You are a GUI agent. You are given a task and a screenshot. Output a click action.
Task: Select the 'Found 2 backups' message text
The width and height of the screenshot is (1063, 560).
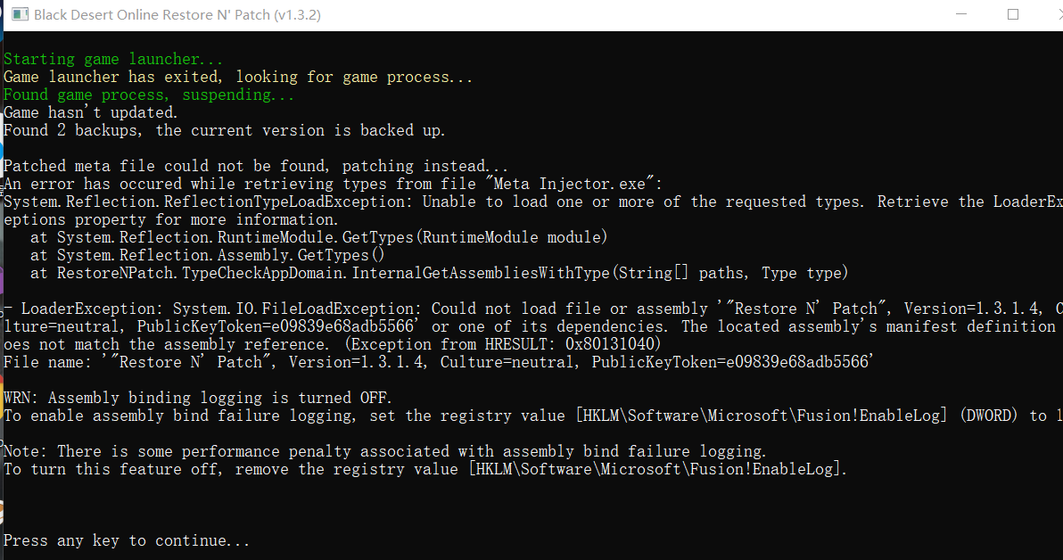pyautogui.click(x=223, y=130)
